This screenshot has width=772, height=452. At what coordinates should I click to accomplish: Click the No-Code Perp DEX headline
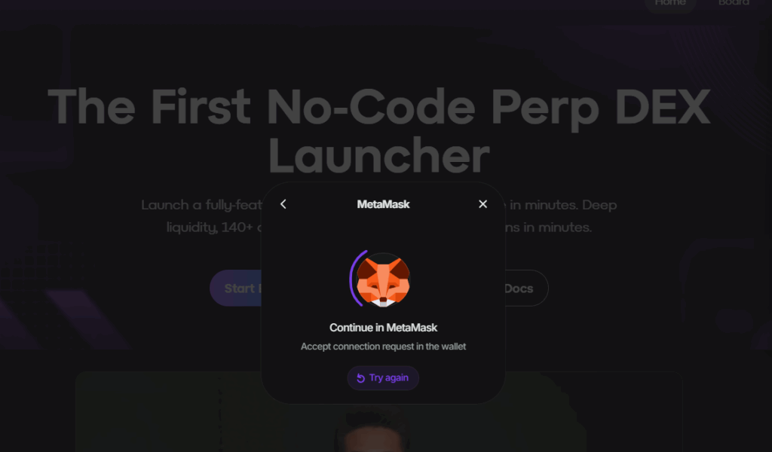point(379,107)
